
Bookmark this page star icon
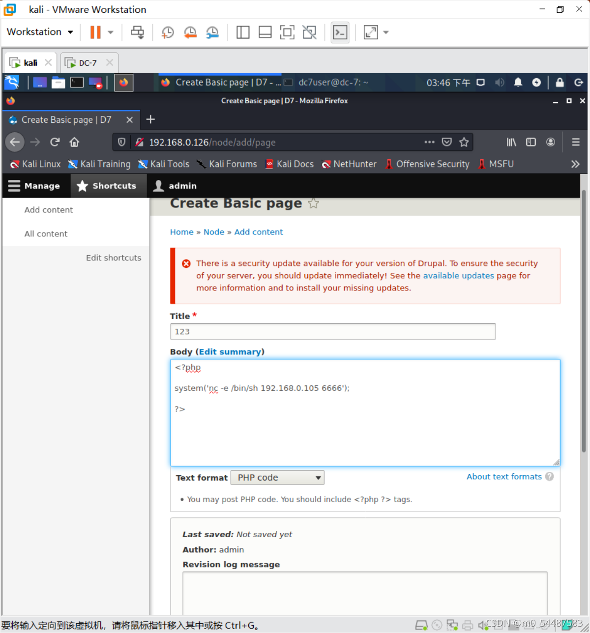(464, 142)
